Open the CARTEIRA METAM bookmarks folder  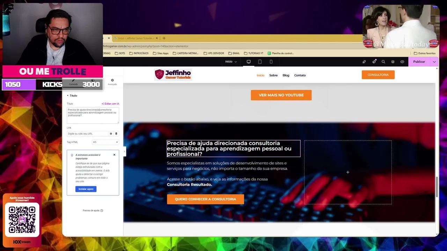[x=185, y=53]
